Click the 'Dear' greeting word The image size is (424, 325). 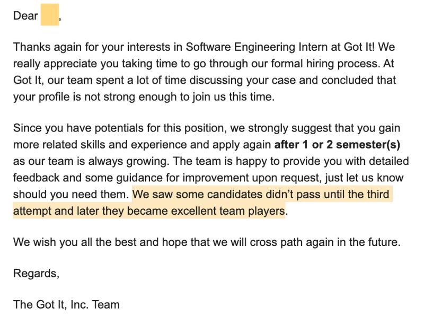point(25,16)
